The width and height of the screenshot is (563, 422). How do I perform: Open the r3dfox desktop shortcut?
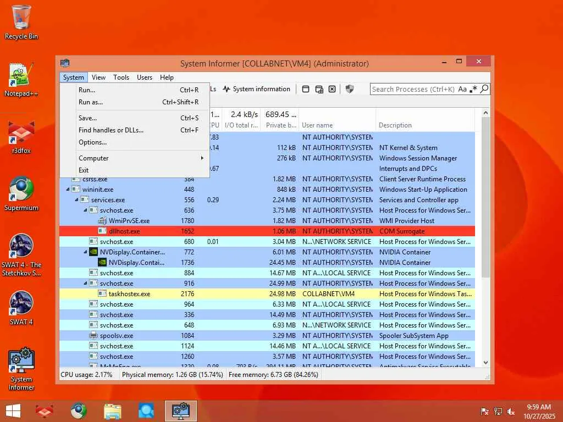[x=21, y=137]
